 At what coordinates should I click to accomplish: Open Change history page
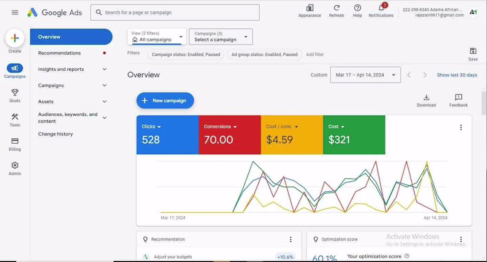pos(56,134)
